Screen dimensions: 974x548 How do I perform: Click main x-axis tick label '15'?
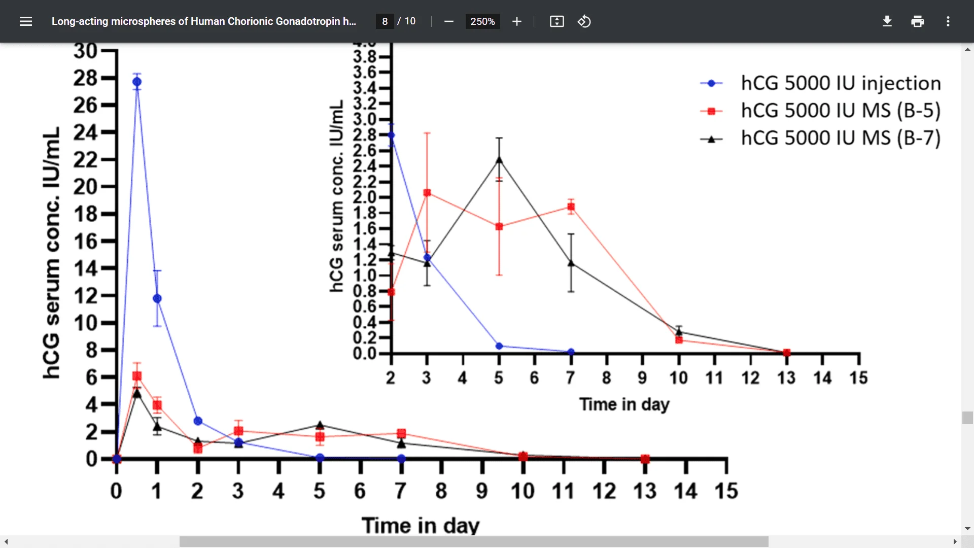[x=726, y=491]
